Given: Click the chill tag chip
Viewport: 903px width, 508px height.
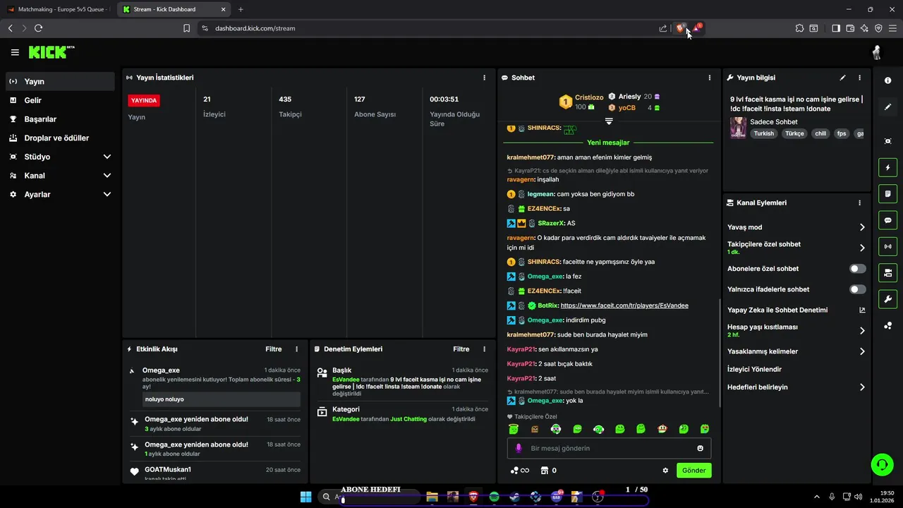Looking at the screenshot, I should [x=820, y=133].
